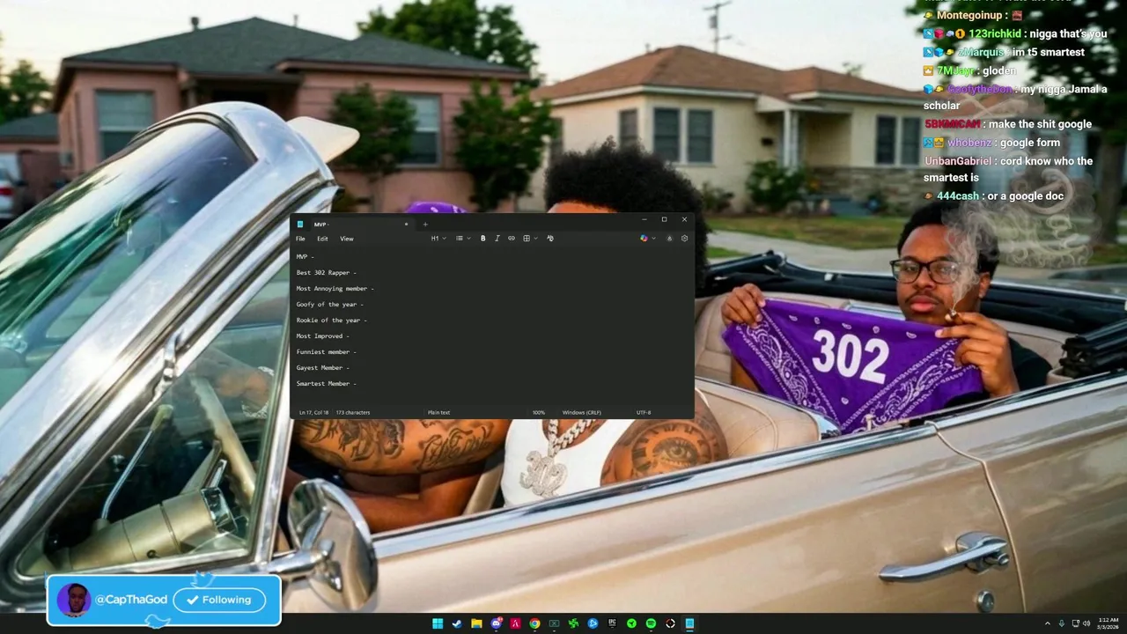This screenshot has height=634, width=1127.
Task: Open Spotify from the taskbar
Action: coord(651,623)
